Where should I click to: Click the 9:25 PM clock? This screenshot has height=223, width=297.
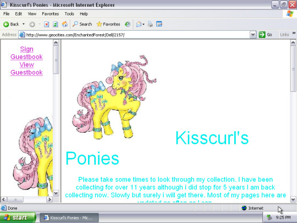pyautogui.click(x=283, y=217)
